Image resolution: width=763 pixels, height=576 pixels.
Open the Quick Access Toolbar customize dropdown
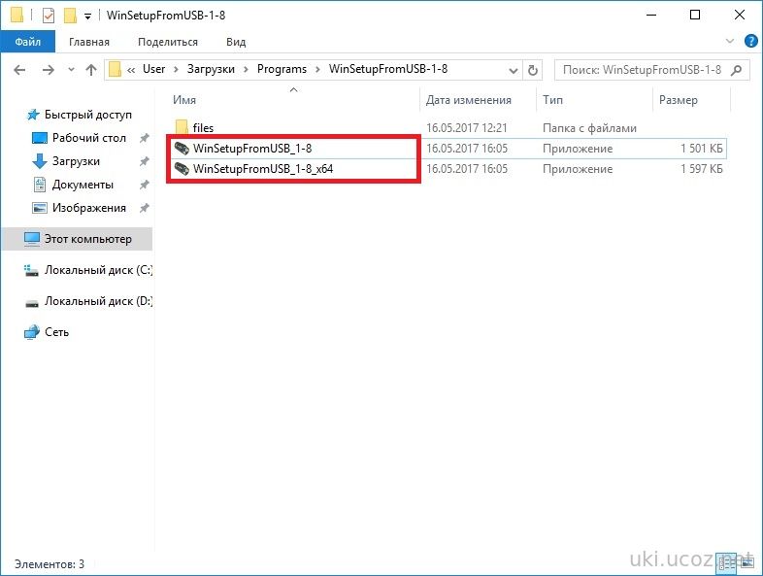(x=87, y=17)
